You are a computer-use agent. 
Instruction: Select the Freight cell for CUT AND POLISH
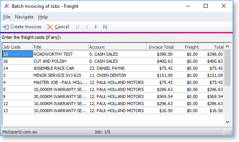tap(186, 61)
